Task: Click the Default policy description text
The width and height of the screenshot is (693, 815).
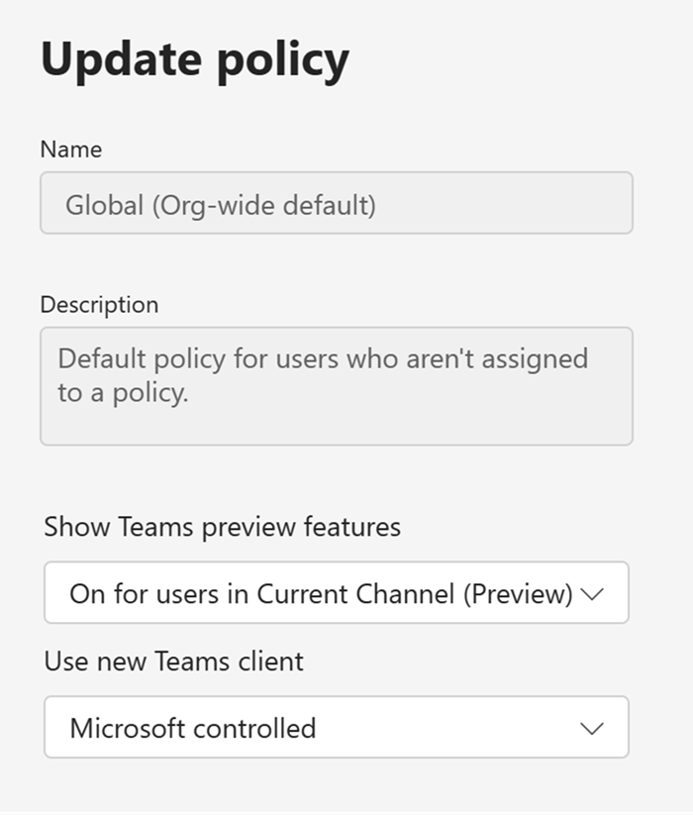Action: coord(322,373)
